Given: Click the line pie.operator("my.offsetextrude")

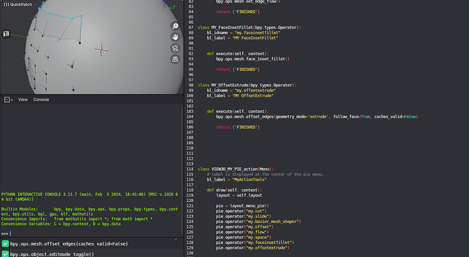Looking at the screenshot, I should (x=252, y=247).
